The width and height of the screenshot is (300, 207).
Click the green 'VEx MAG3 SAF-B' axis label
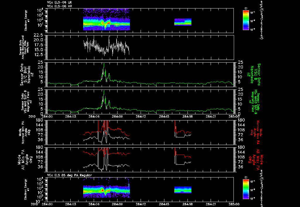coord(255,102)
